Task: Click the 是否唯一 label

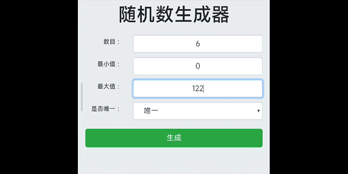Action: click(105, 109)
